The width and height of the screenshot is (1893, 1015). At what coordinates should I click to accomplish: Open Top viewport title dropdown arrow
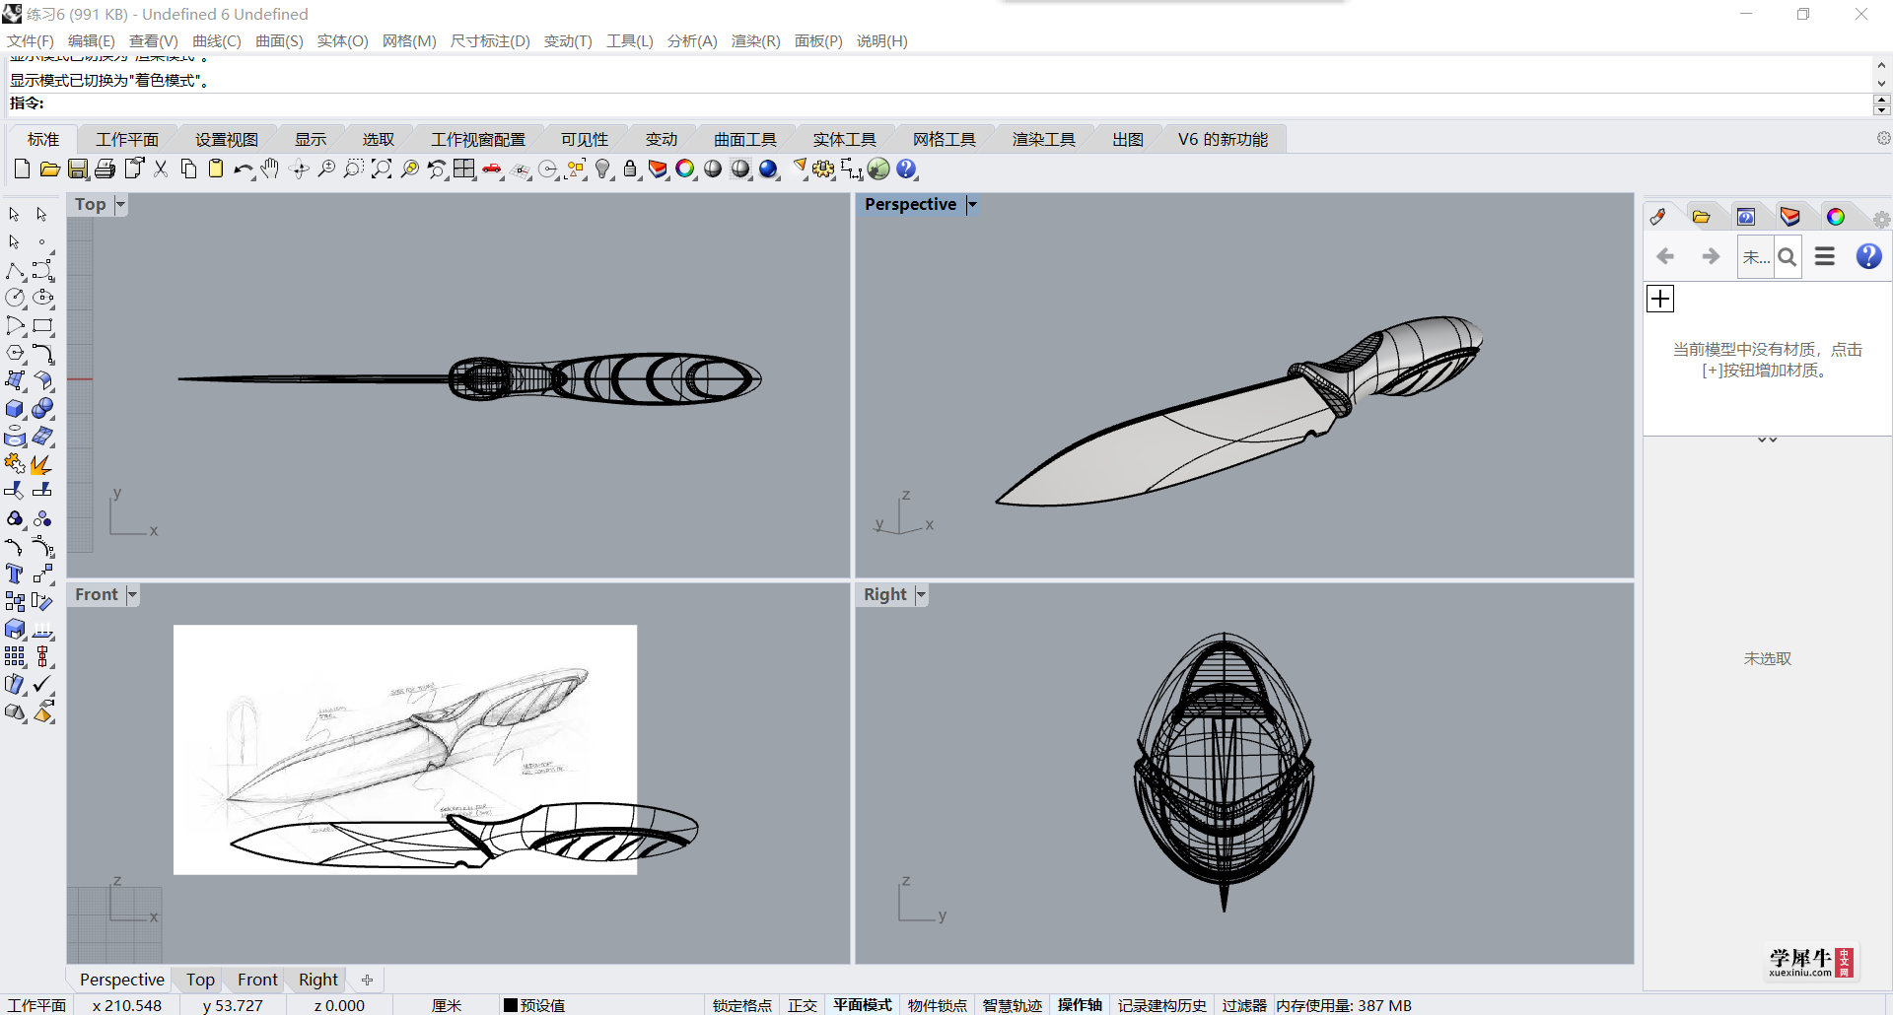click(120, 205)
